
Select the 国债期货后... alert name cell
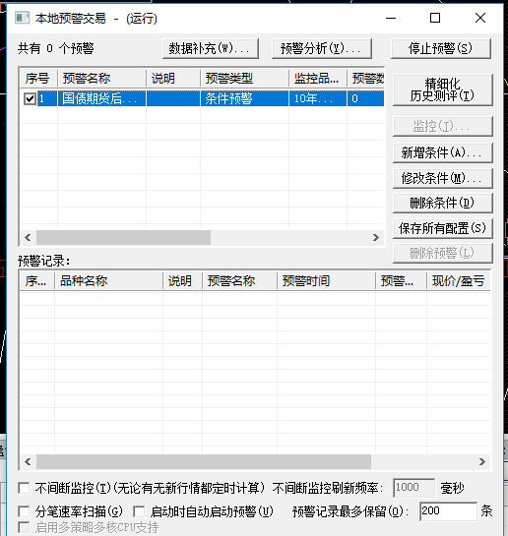point(102,98)
